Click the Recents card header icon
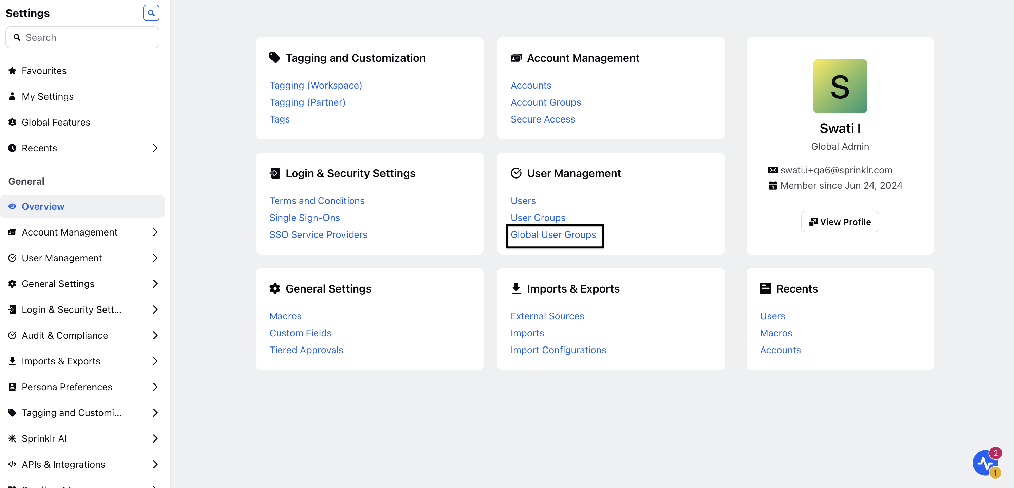1014x488 pixels. click(x=765, y=288)
